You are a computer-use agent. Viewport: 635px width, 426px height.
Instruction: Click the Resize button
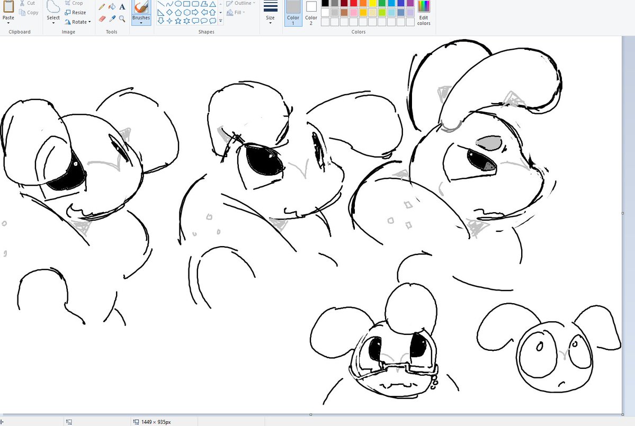pyautogui.click(x=75, y=13)
